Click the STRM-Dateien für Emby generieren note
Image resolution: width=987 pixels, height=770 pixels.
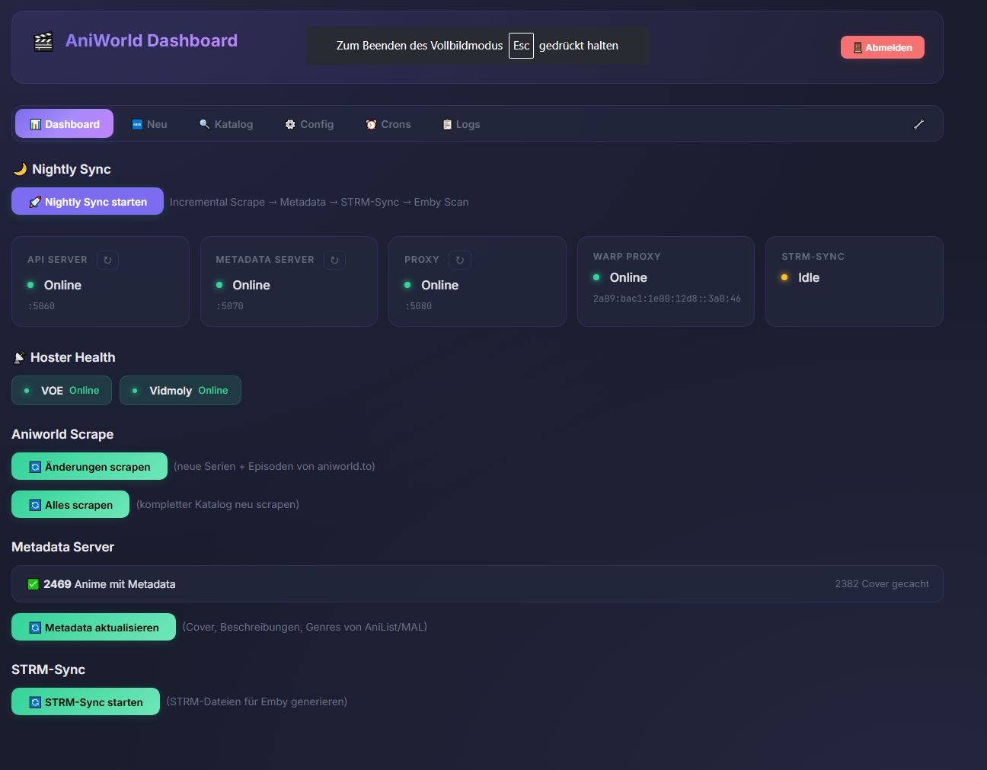pyautogui.click(x=257, y=701)
